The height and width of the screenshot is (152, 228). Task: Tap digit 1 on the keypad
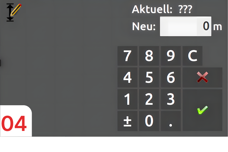coord(127,99)
